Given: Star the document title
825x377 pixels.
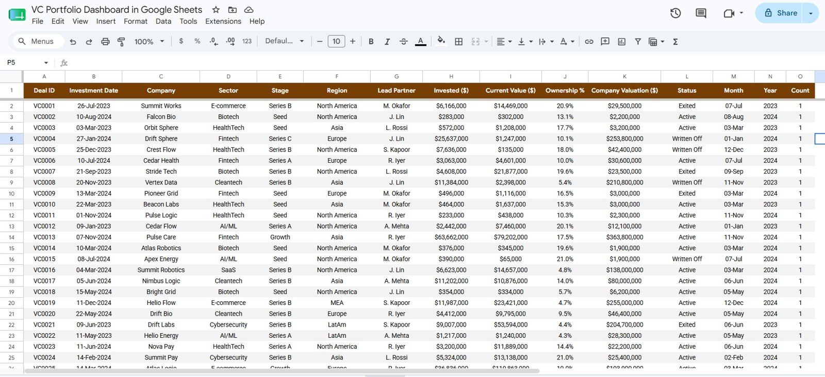Looking at the screenshot, I should 216,10.
